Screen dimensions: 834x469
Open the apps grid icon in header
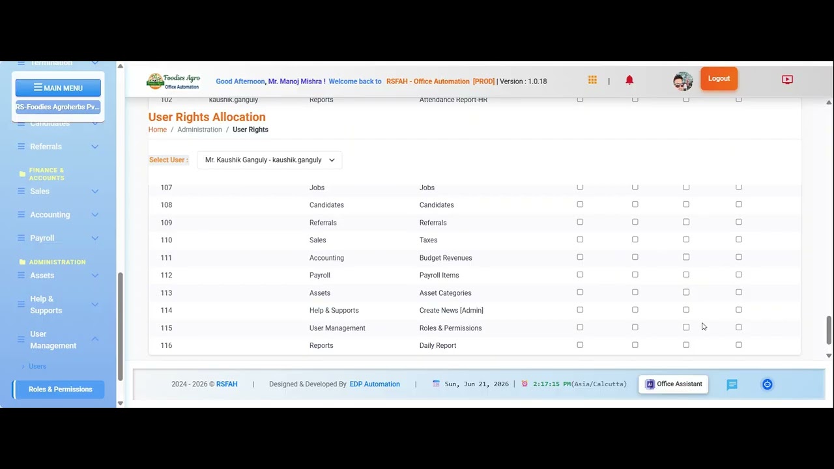tap(592, 80)
